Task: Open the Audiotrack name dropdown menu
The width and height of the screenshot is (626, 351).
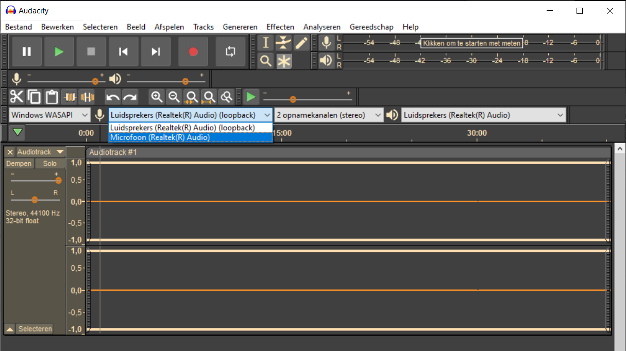Action: pos(40,152)
